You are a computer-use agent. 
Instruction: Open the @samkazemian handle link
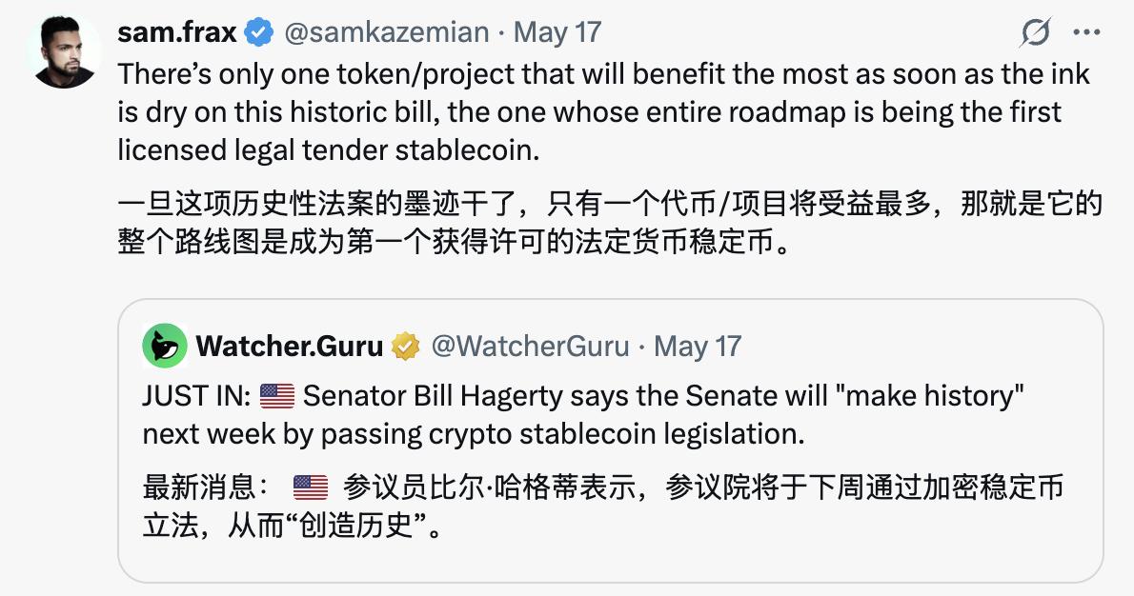(386, 32)
